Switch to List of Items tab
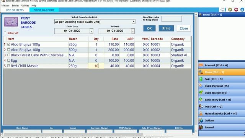 [15, 10]
